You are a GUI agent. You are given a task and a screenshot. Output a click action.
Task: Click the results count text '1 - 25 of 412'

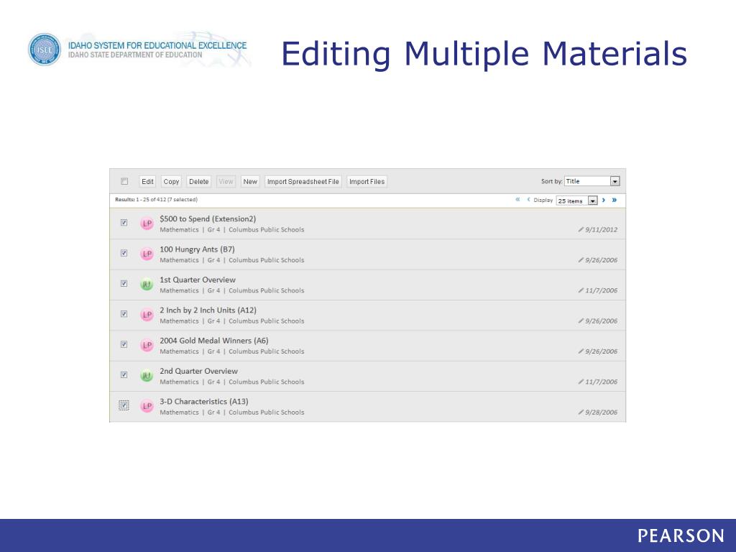point(151,200)
